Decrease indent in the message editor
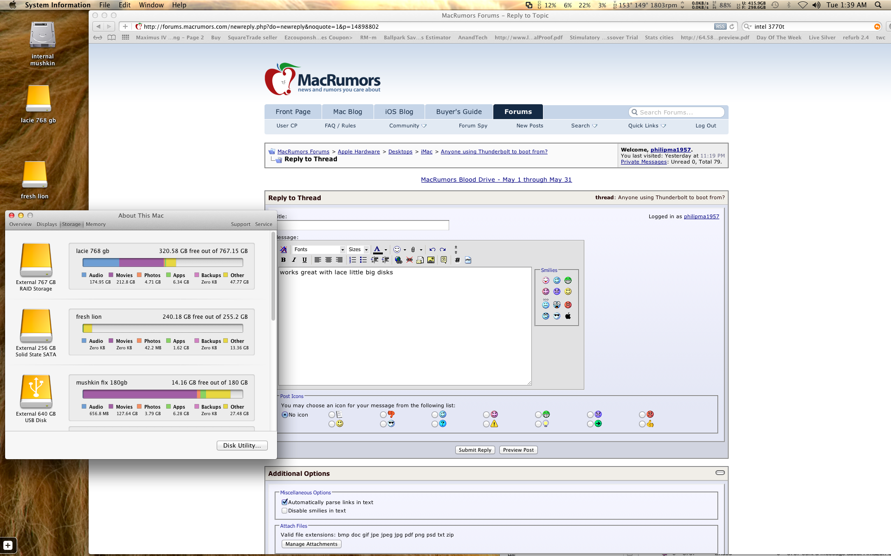Viewport: 891px width, 556px height. [x=374, y=260]
